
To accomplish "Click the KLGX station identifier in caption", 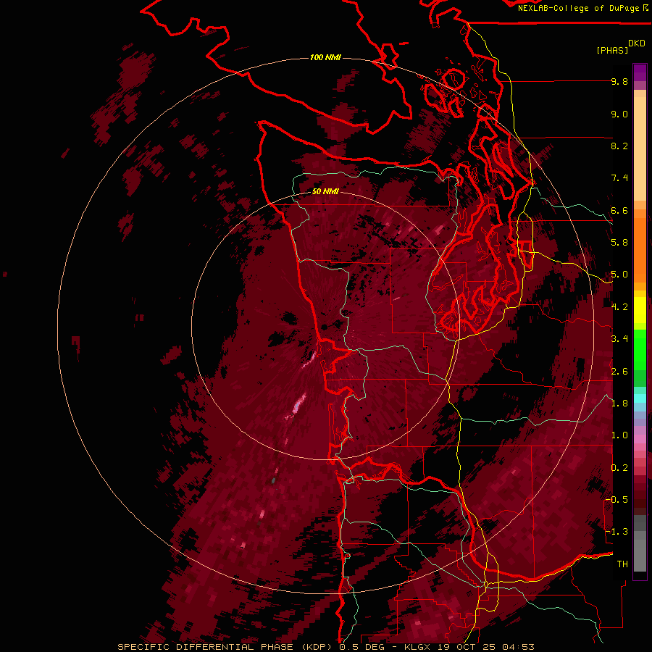I will 419,647.
